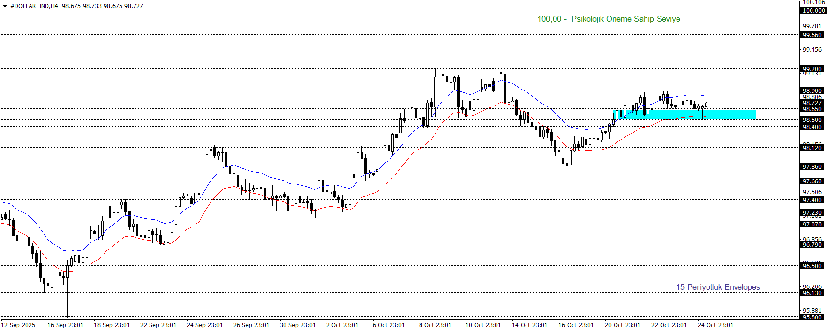The image size is (827, 331).
Task: Click the #DOLLAR_IND,H4 chart title text
Action: point(34,6)
